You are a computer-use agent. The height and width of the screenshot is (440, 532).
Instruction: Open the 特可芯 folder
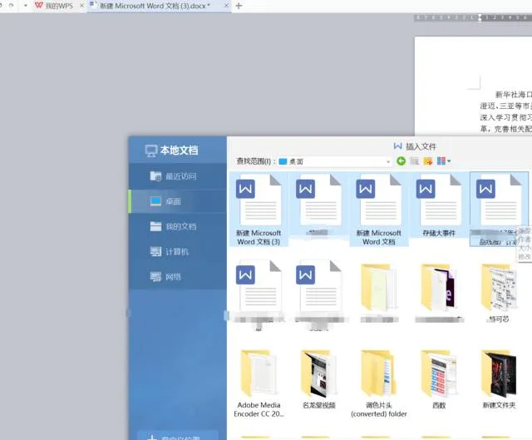click(x=499, y=293)
